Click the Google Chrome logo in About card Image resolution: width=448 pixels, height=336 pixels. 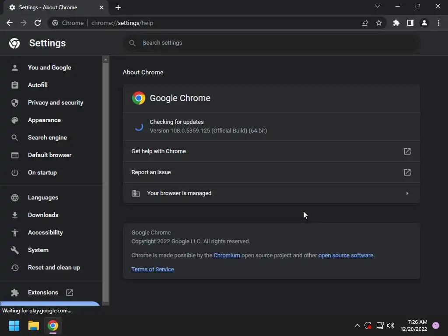point(139,98)
